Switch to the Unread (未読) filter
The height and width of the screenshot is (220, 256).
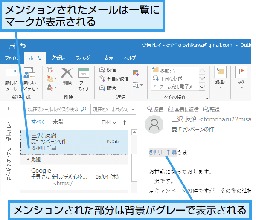click(58, 122)
